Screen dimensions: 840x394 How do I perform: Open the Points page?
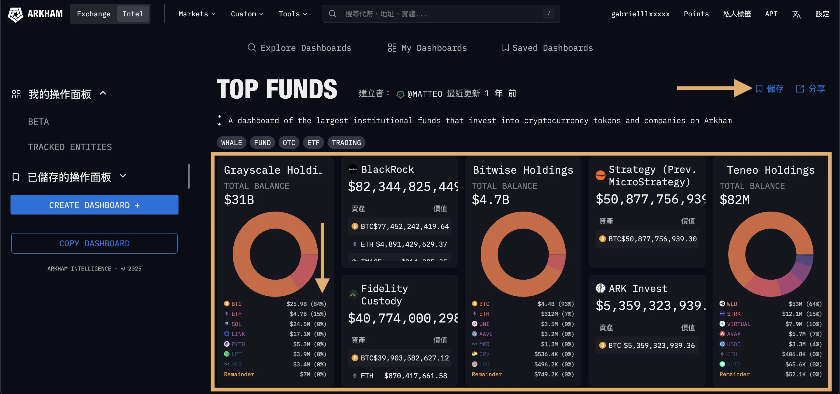(696, 14)
